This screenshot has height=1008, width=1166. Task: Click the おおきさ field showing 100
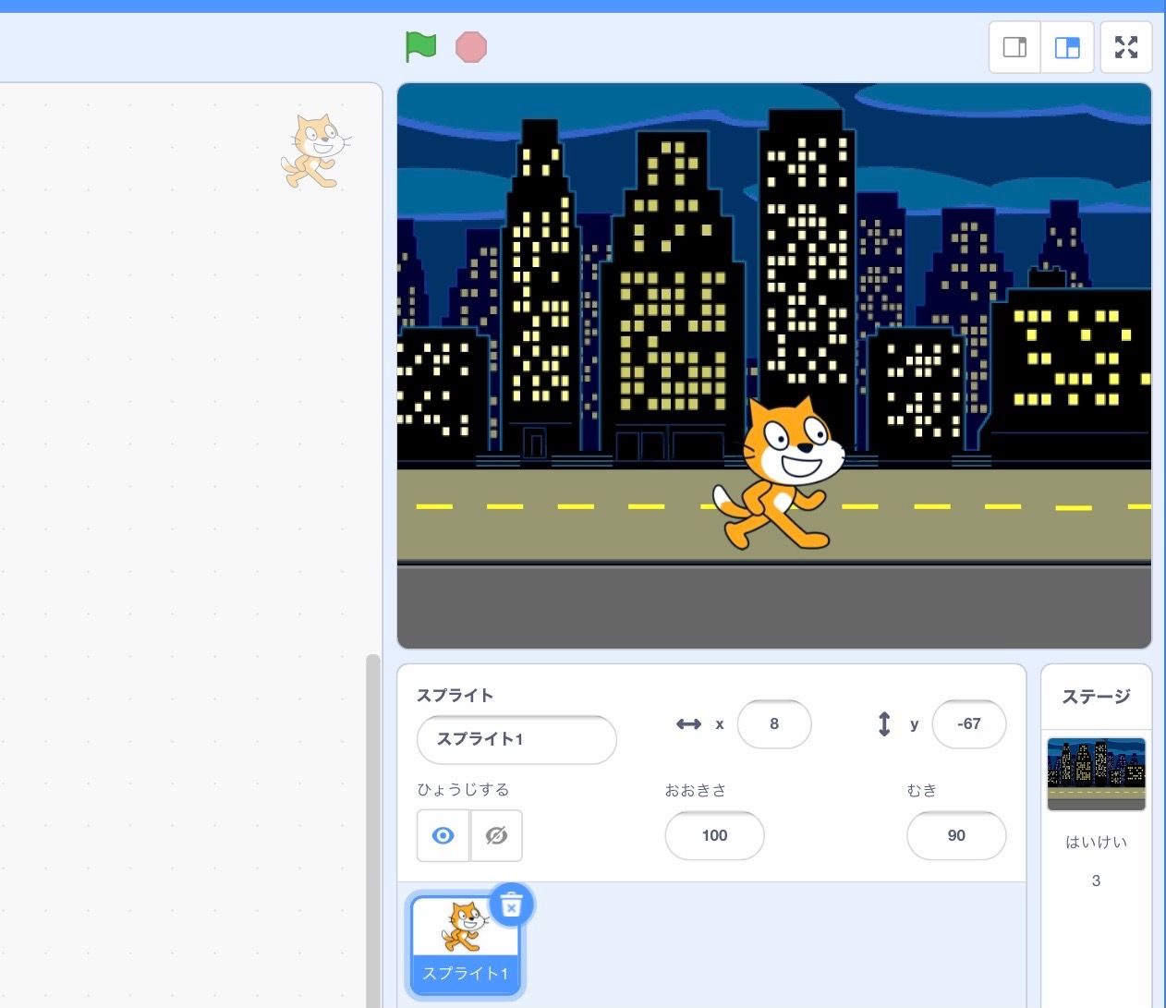tap(713, 835)
